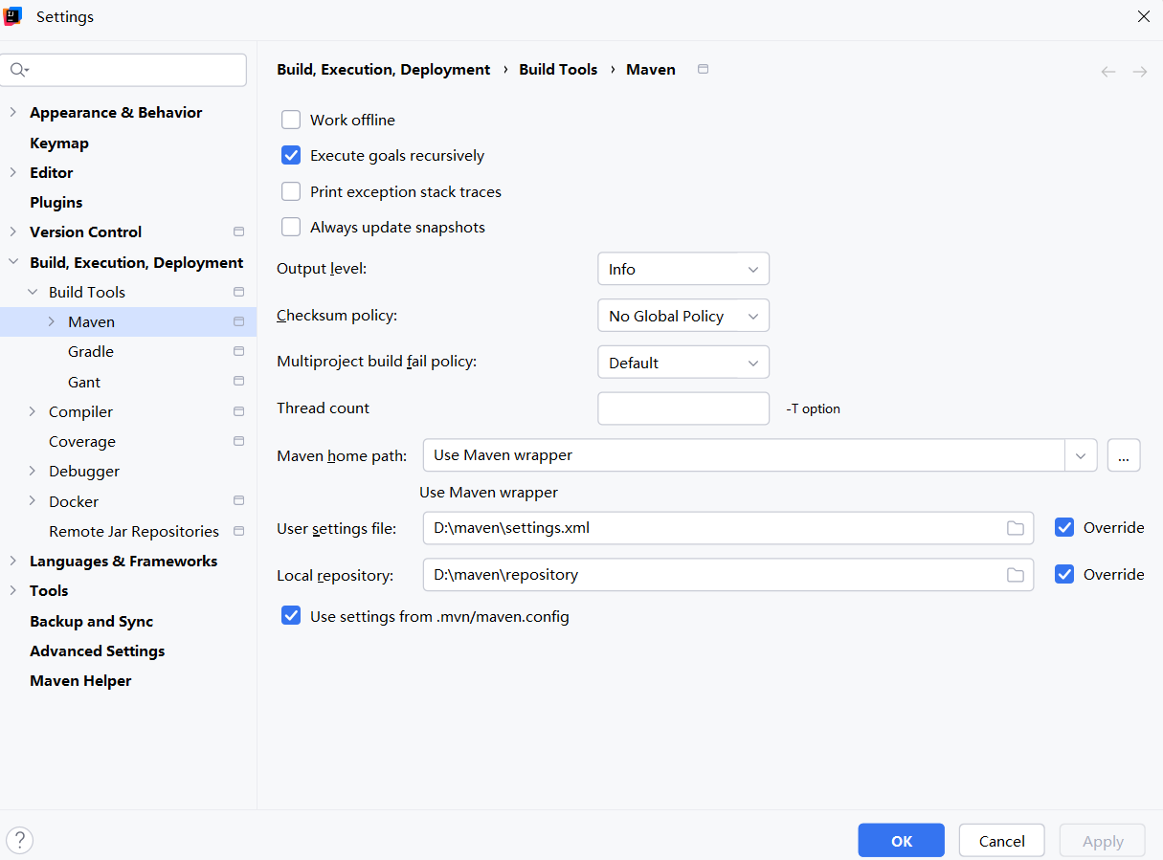1163x860 pixels.
Task: Click the search magnifier icon in settings
Action: (x=18, y=70)
